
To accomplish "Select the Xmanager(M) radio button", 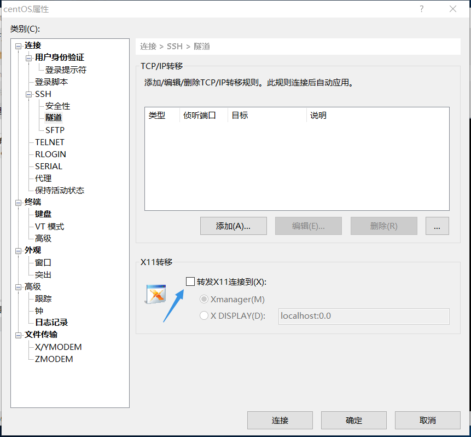I will pos(203,300).
